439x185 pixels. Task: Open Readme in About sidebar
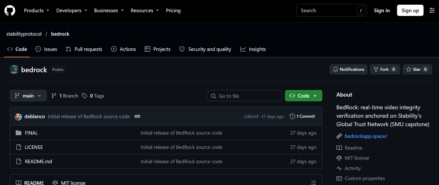coord(353,148)
